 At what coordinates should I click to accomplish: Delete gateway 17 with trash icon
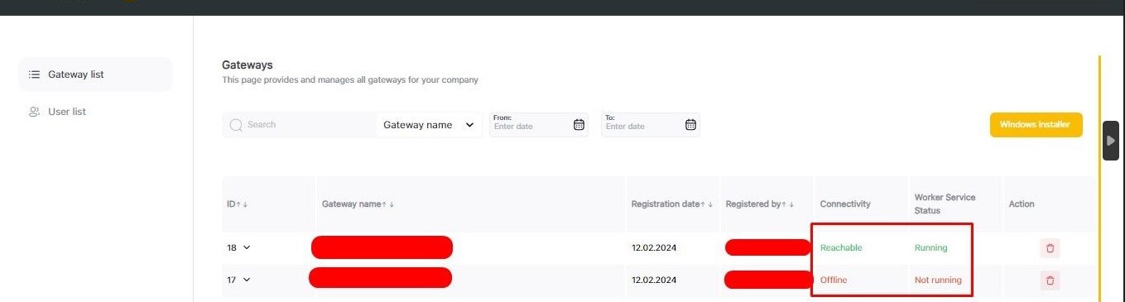point(1050,280)
